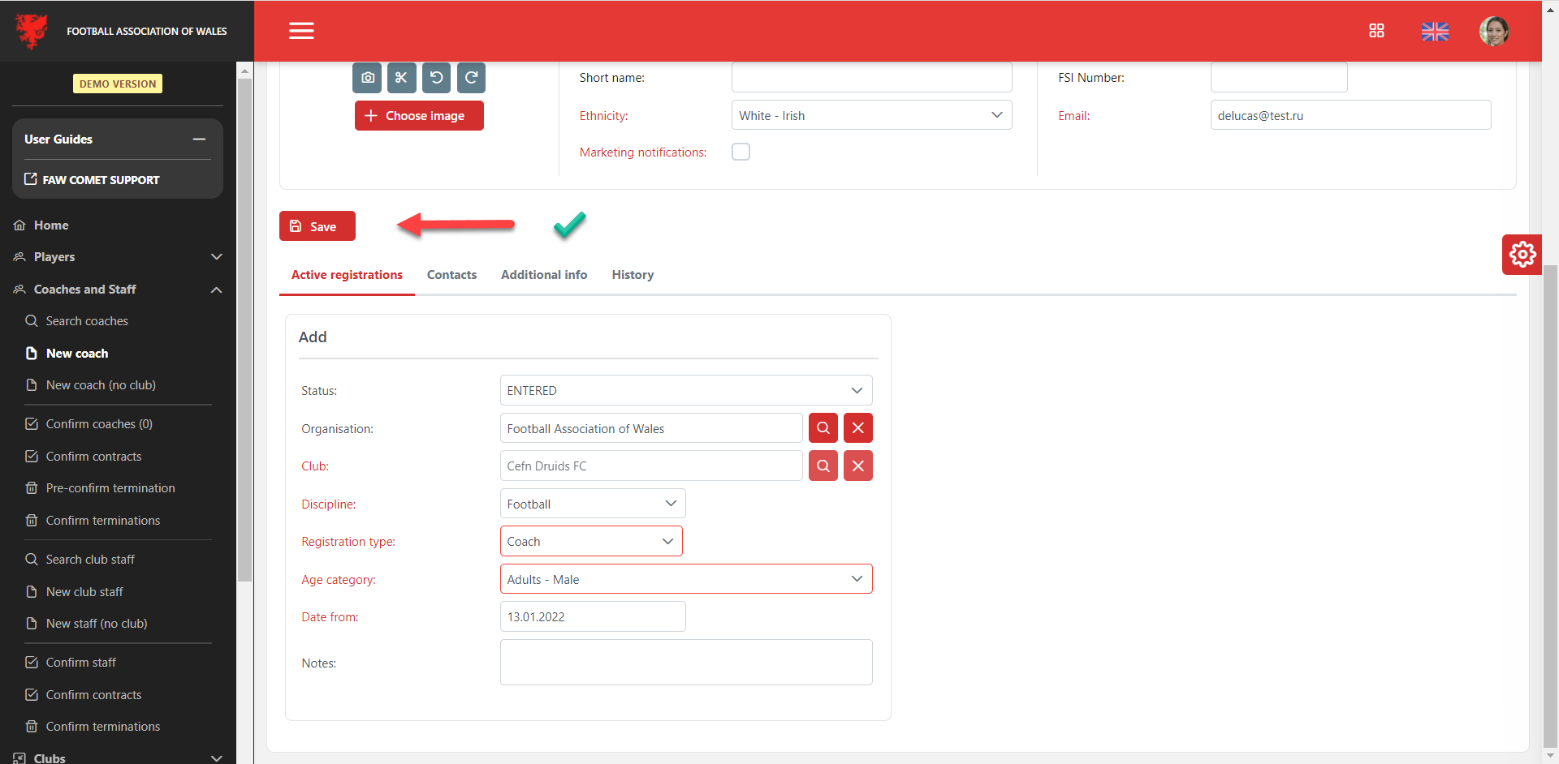Change language via UK flag
The height and width of the screenshot is (764, 1559).
tap(1435, 32)
